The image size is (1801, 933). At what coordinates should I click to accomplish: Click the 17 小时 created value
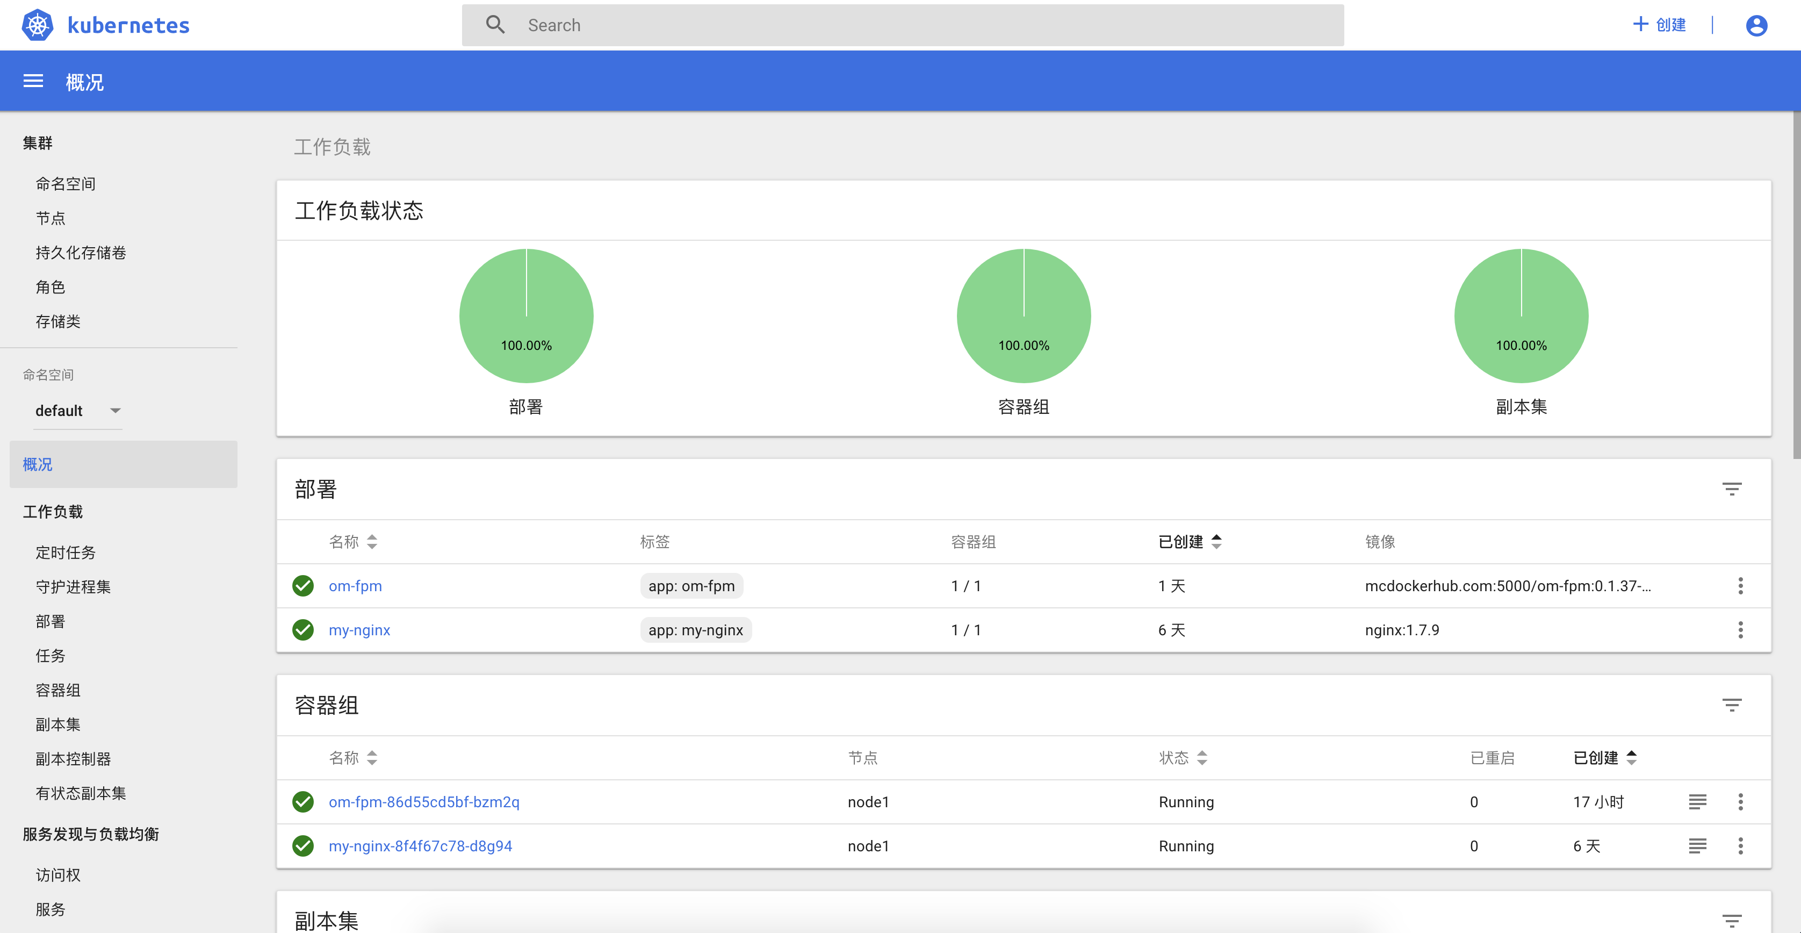(1598, 801)
